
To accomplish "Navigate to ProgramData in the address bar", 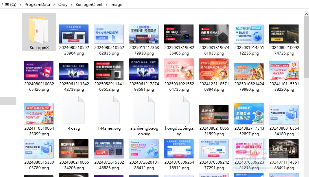I will [37, 5].
